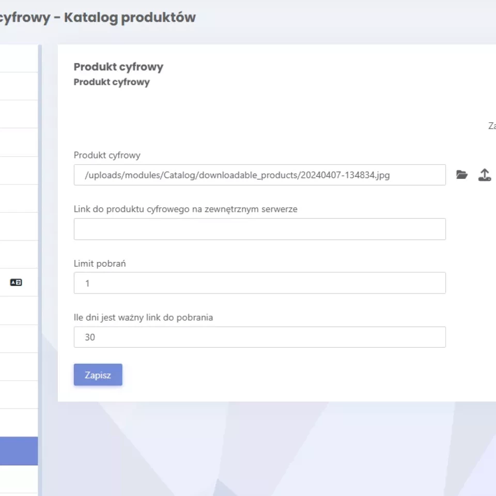Click the upload file icon
This screenshot has height=496, width=496.
point(484,175)
